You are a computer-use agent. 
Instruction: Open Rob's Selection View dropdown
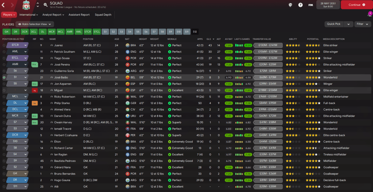point(35,24)
